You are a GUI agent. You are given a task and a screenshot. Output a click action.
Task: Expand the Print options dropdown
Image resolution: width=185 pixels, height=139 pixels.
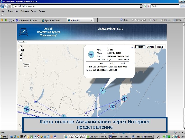click(x=159, y=20)
